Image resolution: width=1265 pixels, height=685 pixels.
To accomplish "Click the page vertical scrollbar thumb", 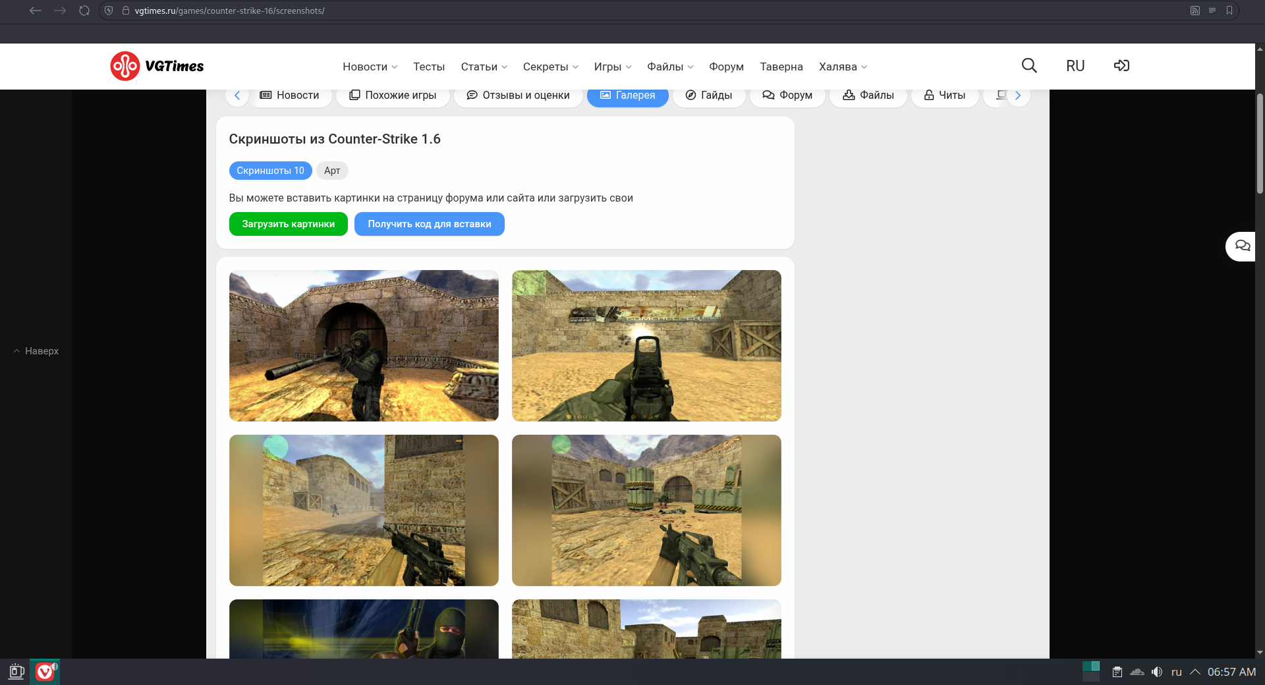I will click(1260, 143).
